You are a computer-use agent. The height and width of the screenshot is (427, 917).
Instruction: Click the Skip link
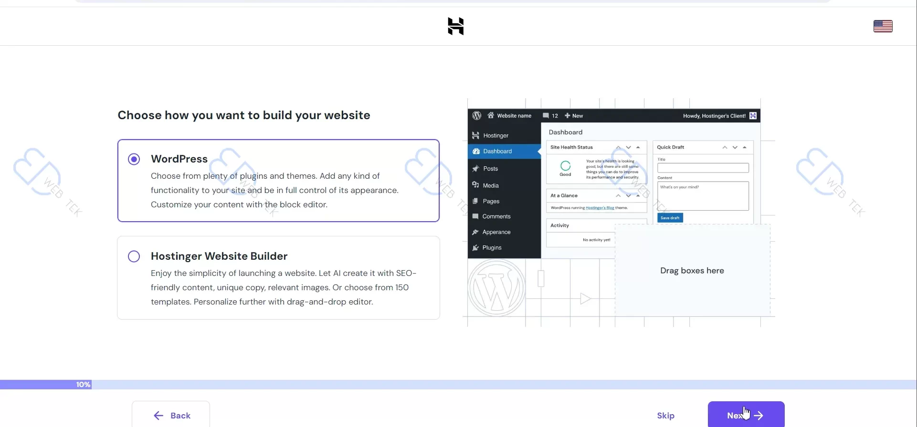tap(665, 416)
